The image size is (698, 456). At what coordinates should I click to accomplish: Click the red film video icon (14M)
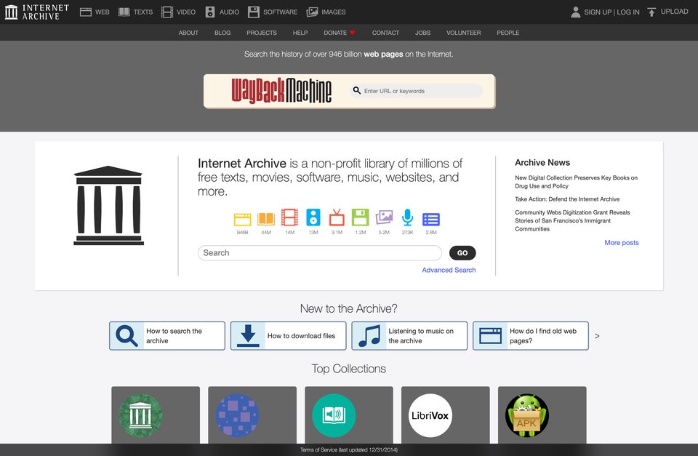click(290, 217)
